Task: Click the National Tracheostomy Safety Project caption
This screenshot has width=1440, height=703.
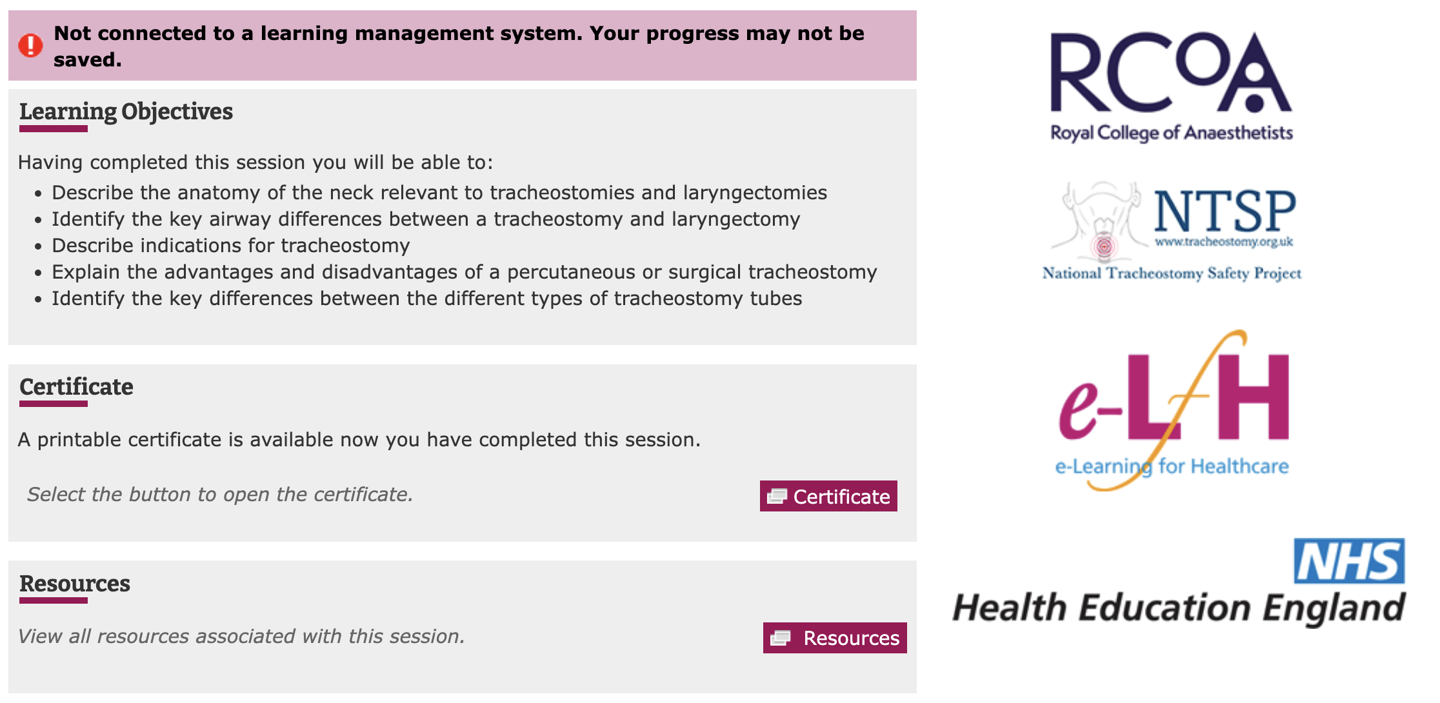Action: (1172, 273)
